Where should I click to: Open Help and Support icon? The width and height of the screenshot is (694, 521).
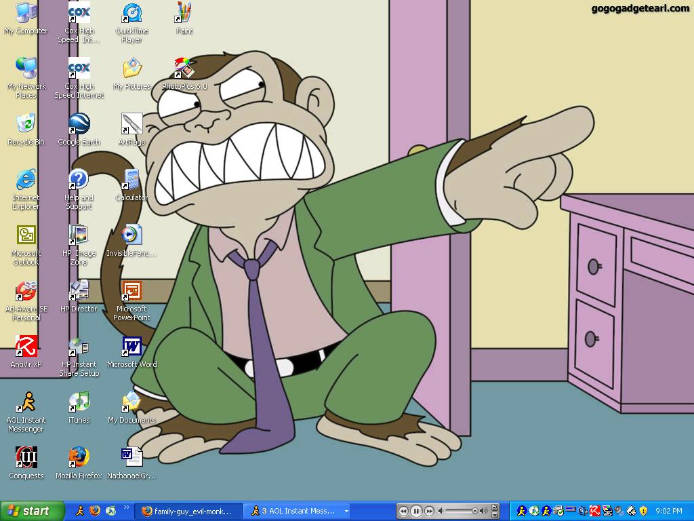pyautogui.click(x=79, y=190)
